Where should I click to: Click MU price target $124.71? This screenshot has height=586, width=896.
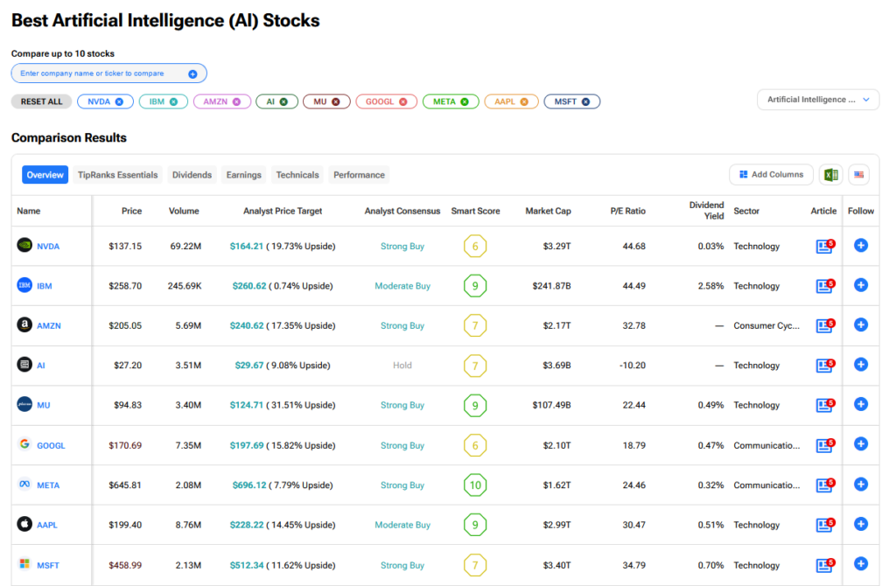click(246, 405)
